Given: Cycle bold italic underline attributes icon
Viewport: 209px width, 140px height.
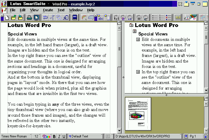Looking at the screenshot, I should [x=116, y=17].
